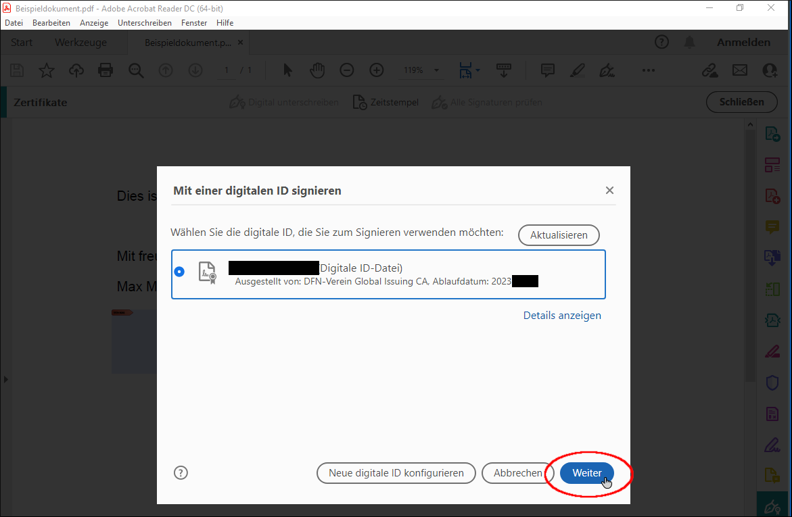792x517 pixels.
Task: Open the notifications bell
Action: coord(689,42)
